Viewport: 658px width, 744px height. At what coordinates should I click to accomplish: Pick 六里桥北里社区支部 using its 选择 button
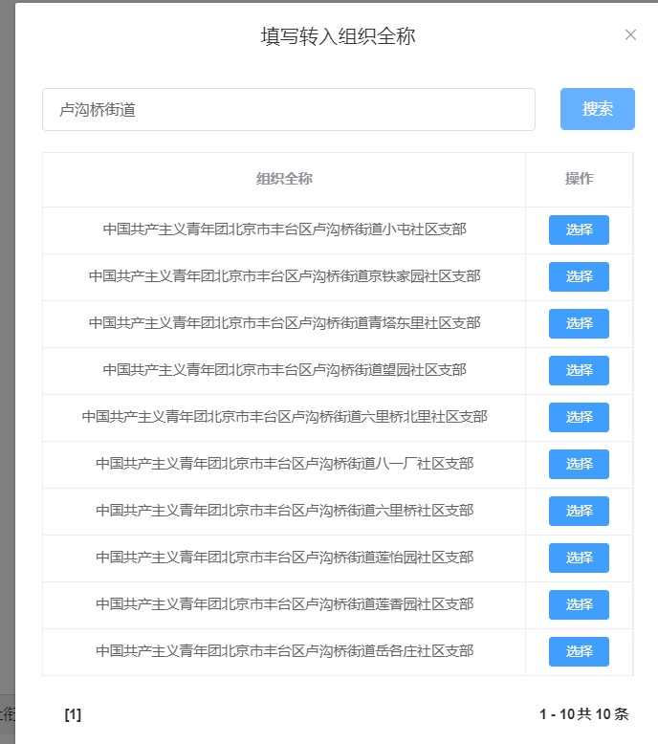tap(579, 417)
